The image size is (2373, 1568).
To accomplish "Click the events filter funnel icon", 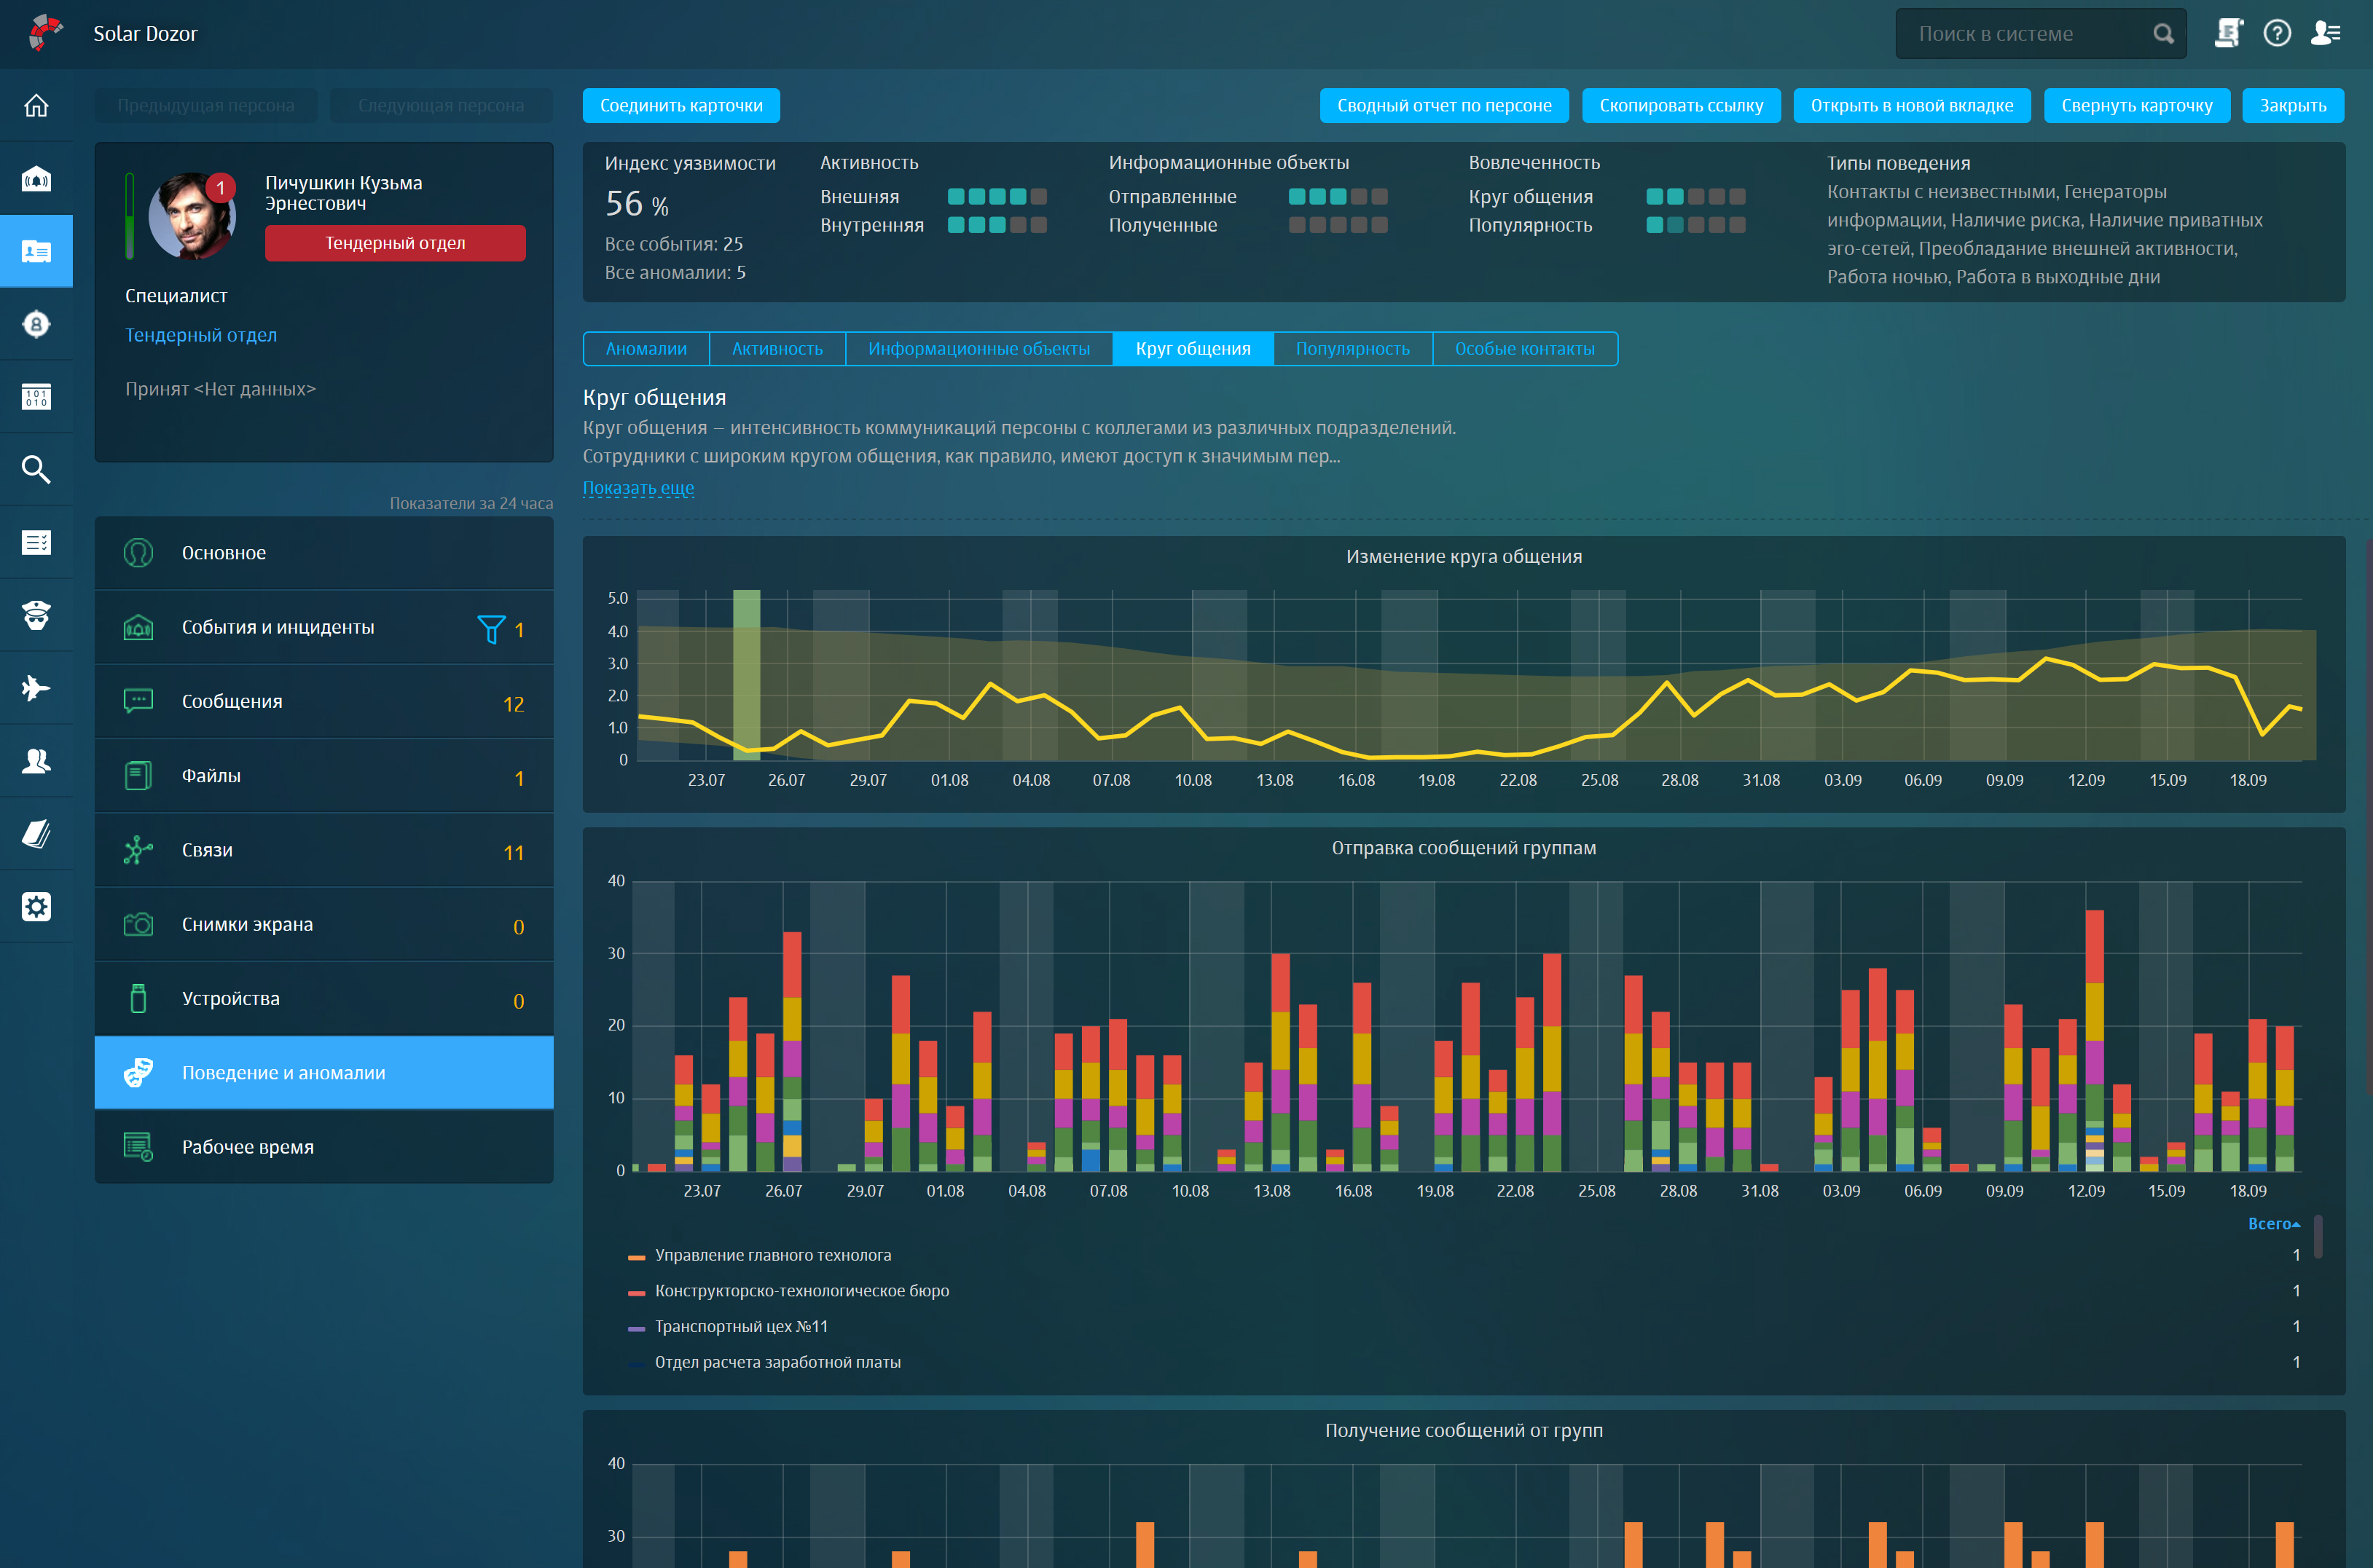I will click(490, 629).
